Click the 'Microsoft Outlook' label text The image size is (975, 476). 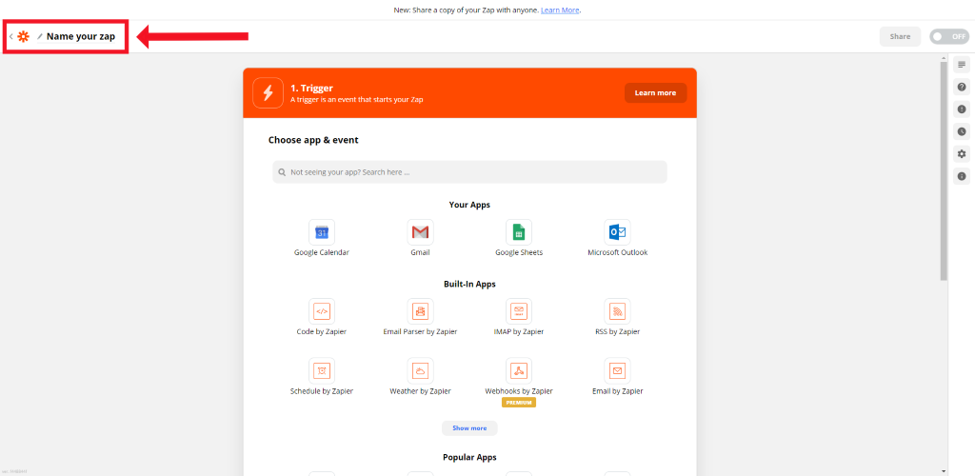coord(617,253)
